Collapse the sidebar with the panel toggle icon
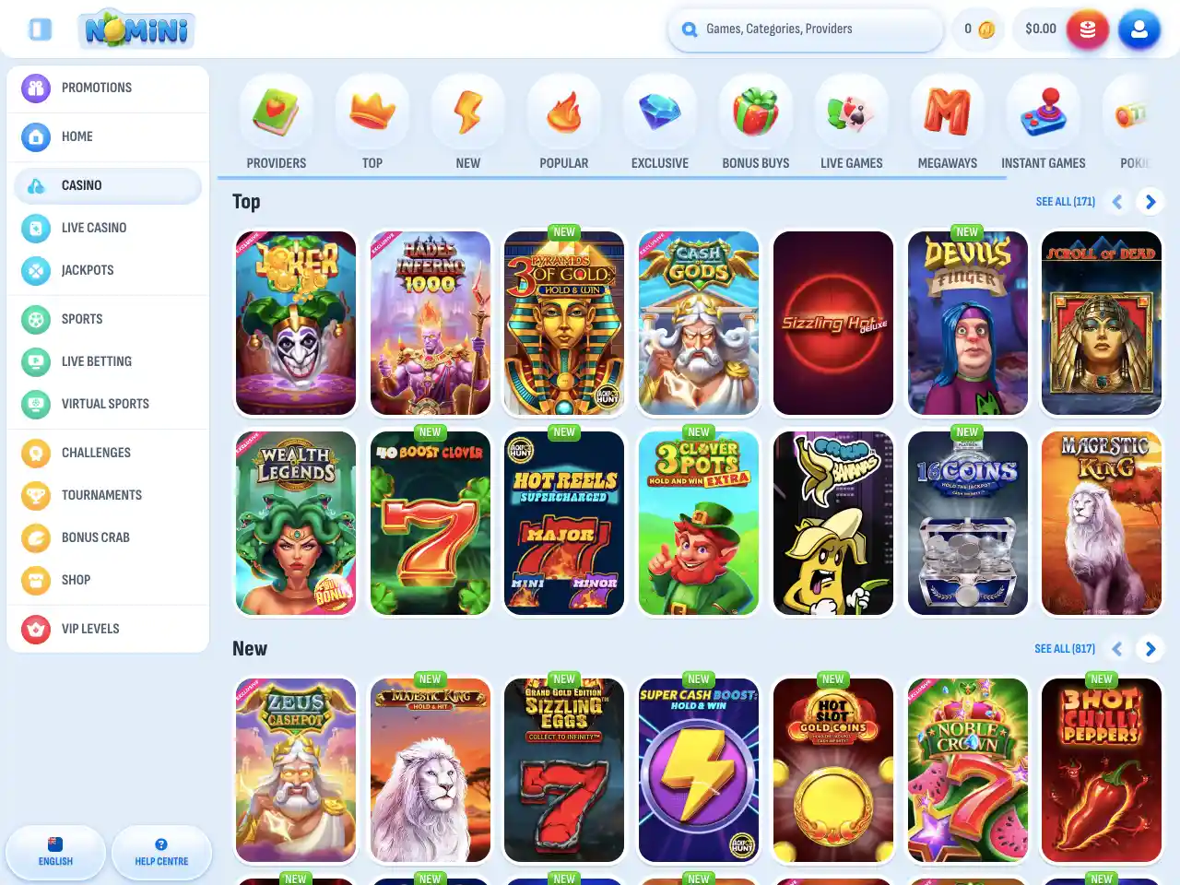Screen dimensions: 1180x885 click(x=40, y=29)
